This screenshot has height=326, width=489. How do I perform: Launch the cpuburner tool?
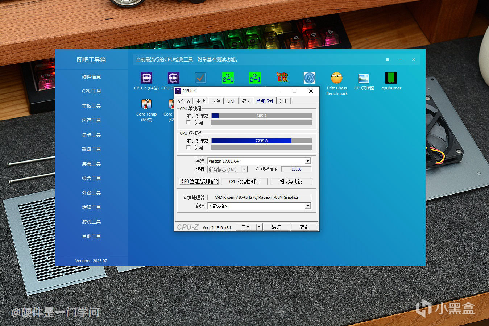[x=391, y=78]
